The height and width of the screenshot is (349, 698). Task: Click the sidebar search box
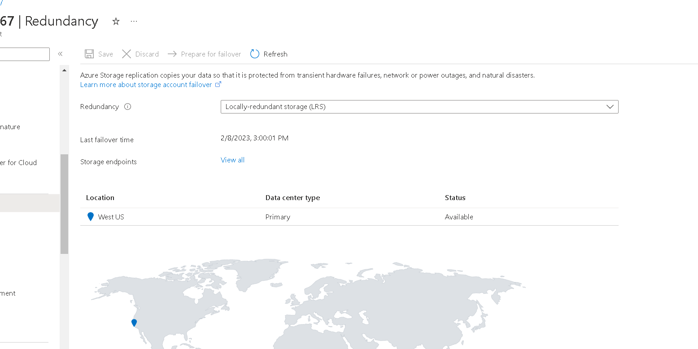[x=25, y=54]
